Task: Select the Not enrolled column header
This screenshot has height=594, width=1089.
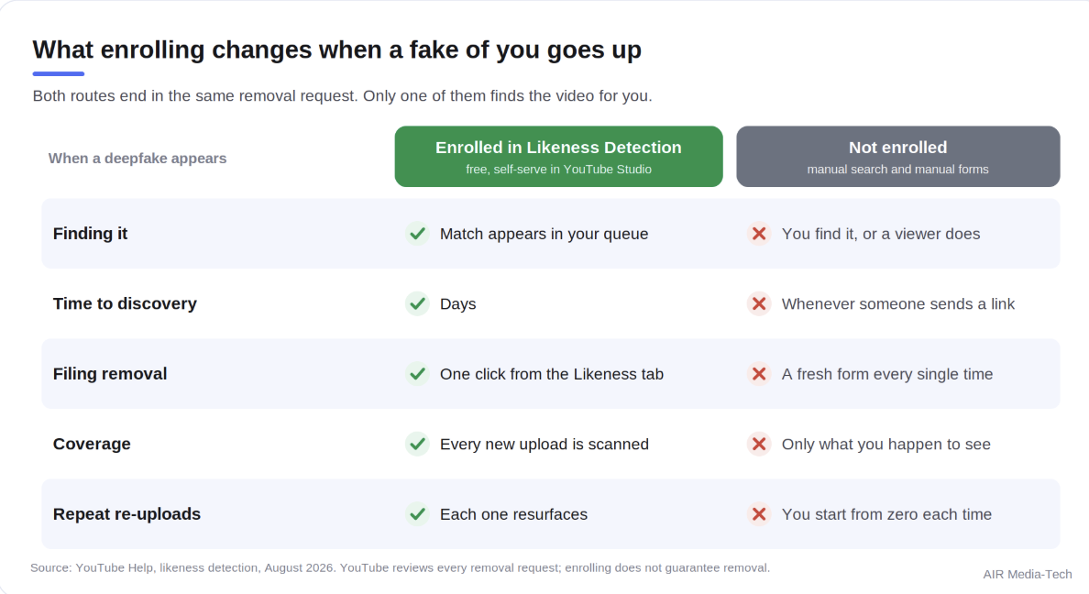Action: click(x=898, y=157)
